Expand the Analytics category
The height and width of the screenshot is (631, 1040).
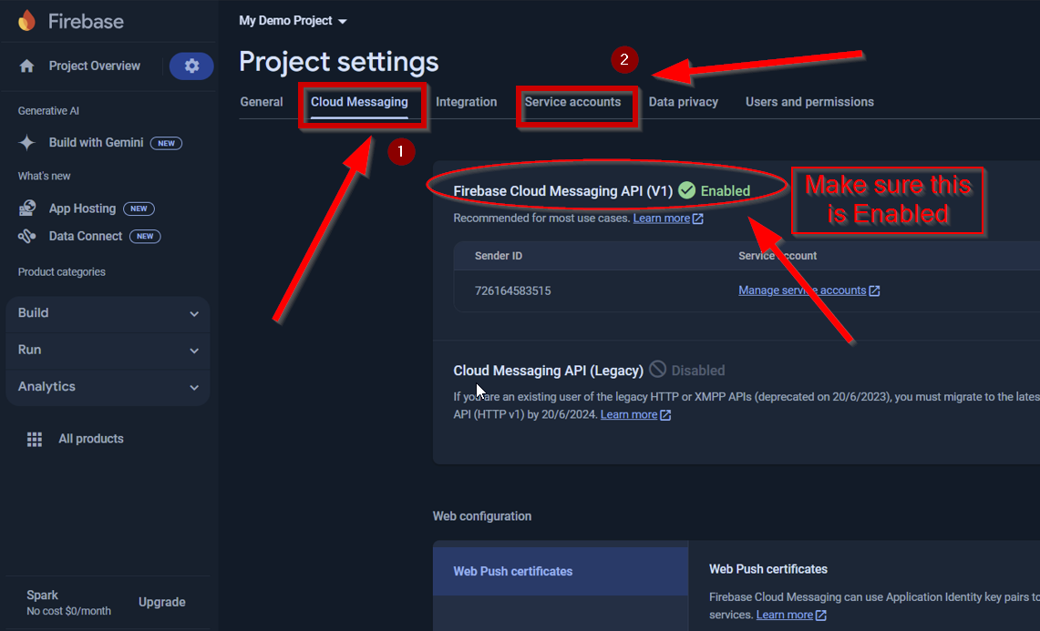coord(108,387)
